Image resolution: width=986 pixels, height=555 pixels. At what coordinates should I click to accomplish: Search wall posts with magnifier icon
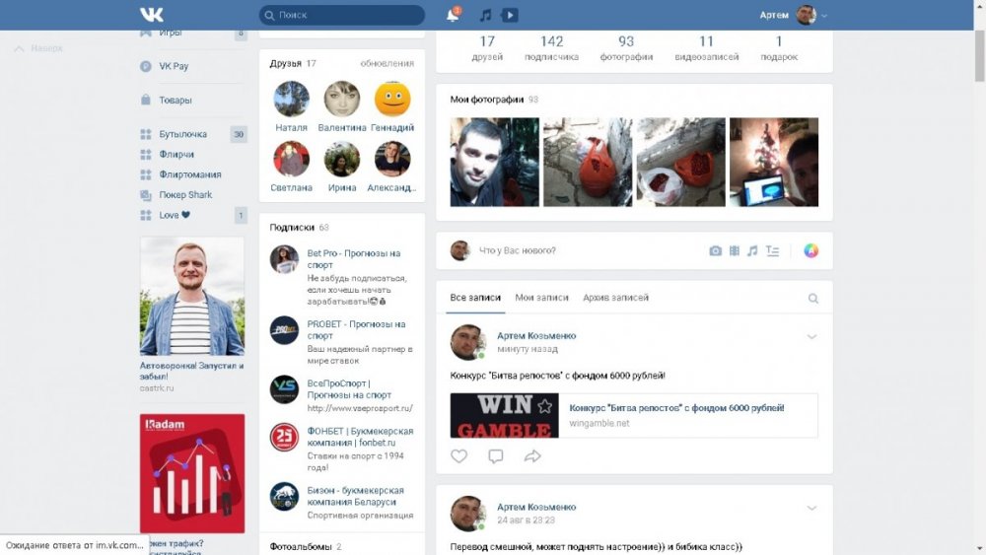tap(813, 299)
